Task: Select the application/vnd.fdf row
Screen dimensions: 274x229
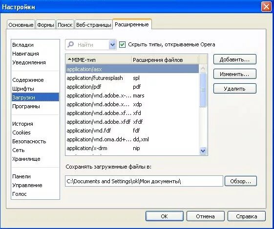Action: (x=132, y=131)
